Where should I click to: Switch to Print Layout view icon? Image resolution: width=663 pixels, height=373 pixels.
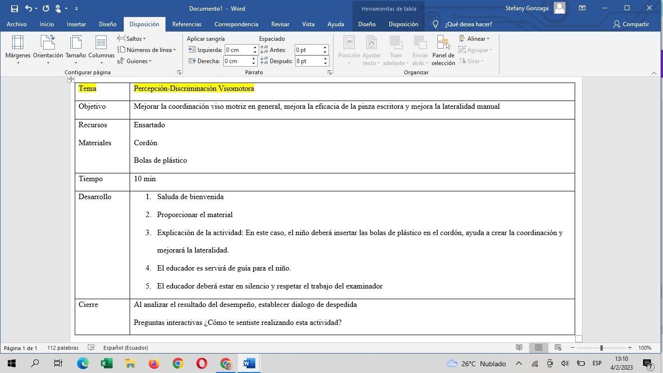click(538, 348)
